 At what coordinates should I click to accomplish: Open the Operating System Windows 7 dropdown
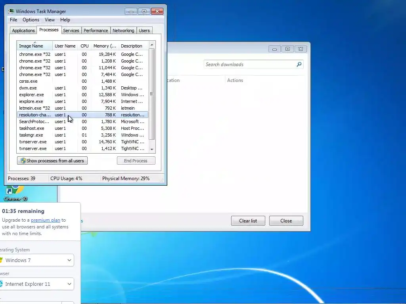coord(37,260)
